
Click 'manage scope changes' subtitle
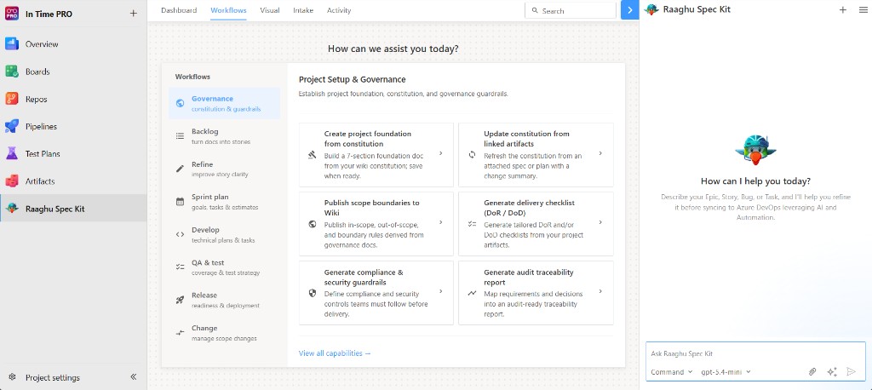coord(224,338)
